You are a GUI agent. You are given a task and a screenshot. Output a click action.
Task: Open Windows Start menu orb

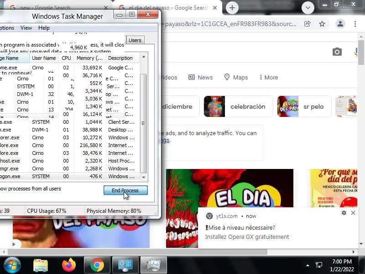12,265
